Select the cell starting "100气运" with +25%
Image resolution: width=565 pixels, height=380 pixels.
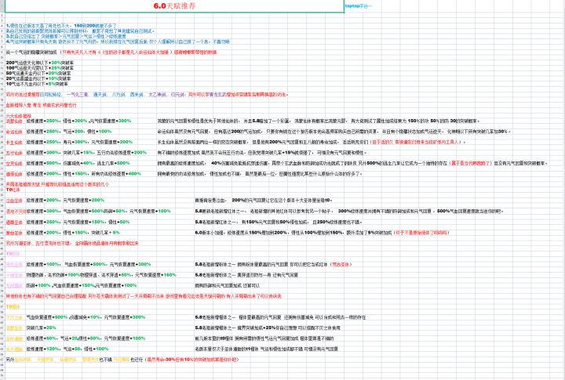40,68
